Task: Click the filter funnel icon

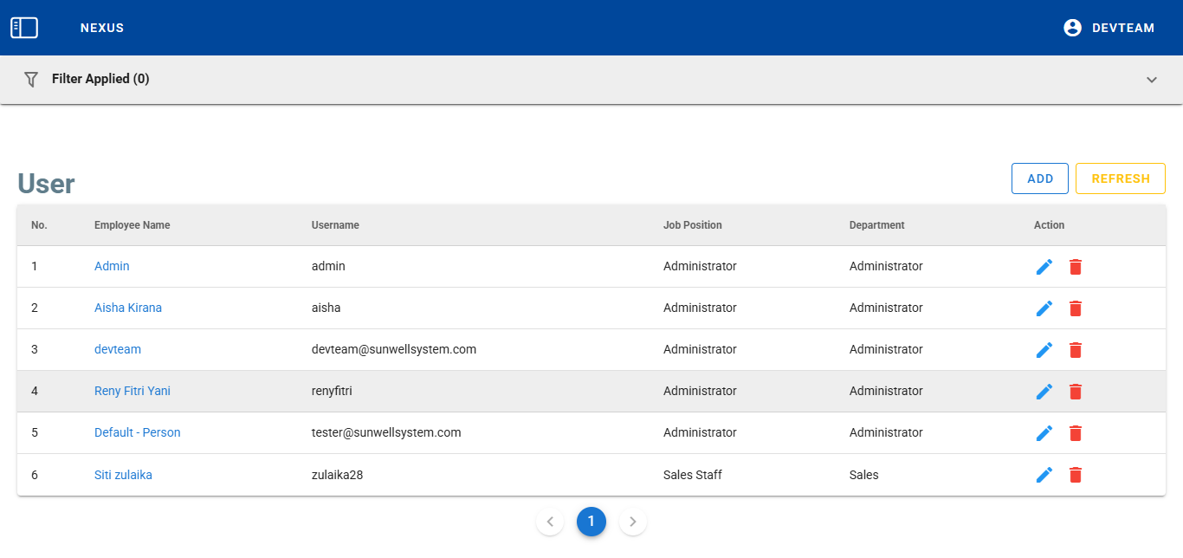Action: [31, 79]
